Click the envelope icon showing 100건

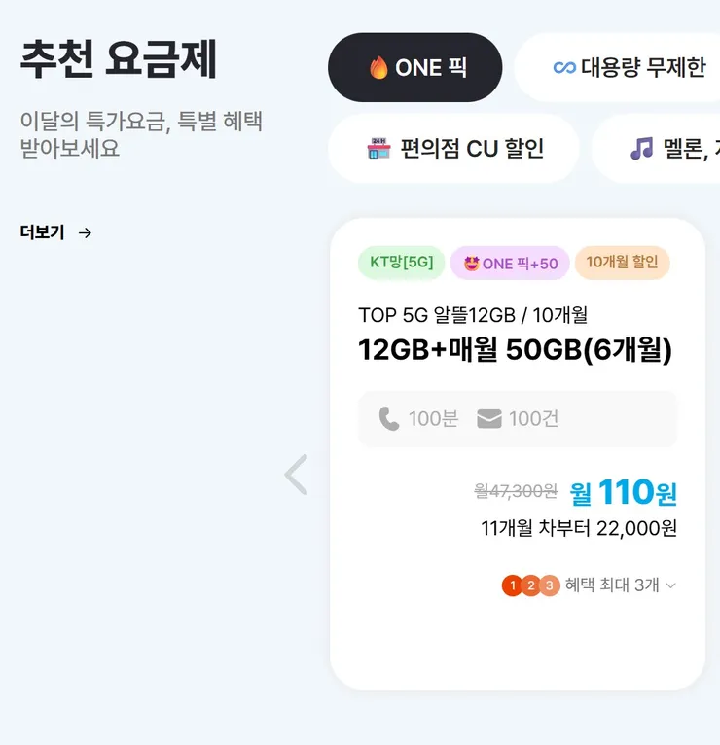tap(489, 419)
